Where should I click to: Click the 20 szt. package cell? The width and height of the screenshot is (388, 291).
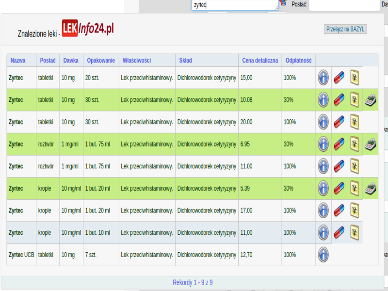[101, 78]
